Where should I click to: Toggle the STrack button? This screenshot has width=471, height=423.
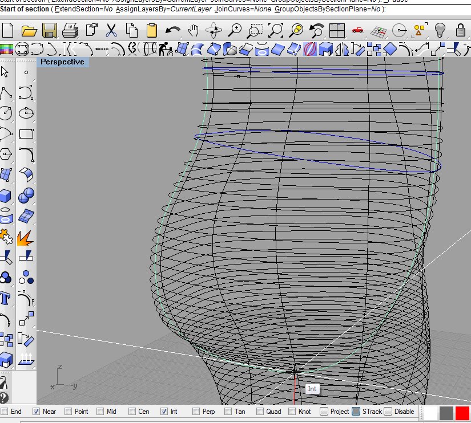click(356, 411)
